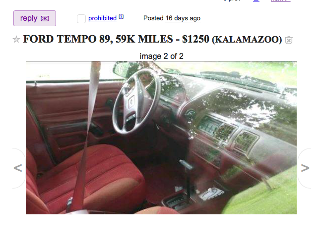
Task: Hide this posting using the trash icon
Action: (289, 40)
